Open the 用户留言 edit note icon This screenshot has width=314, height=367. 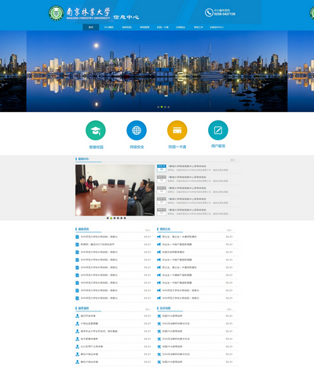tap(218, 130)
